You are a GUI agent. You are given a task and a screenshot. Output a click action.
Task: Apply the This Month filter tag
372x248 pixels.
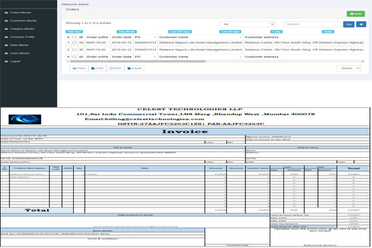point(126,32)
